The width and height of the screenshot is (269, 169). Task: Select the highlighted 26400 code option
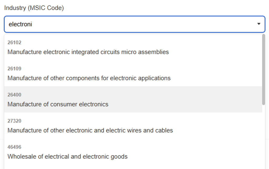click(x=14, y=95)
